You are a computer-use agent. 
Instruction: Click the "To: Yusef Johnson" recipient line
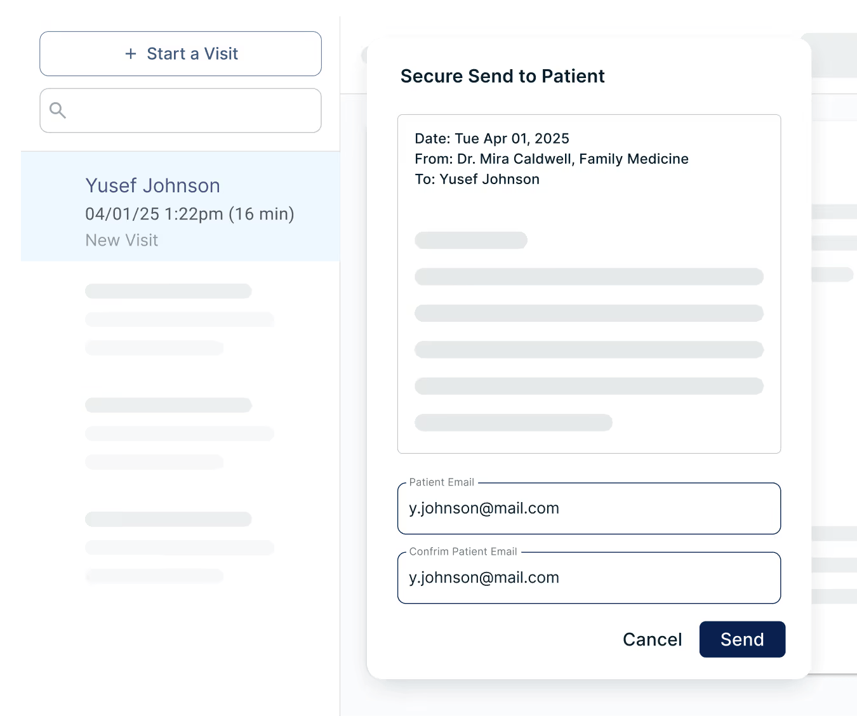tap(477, 179)
